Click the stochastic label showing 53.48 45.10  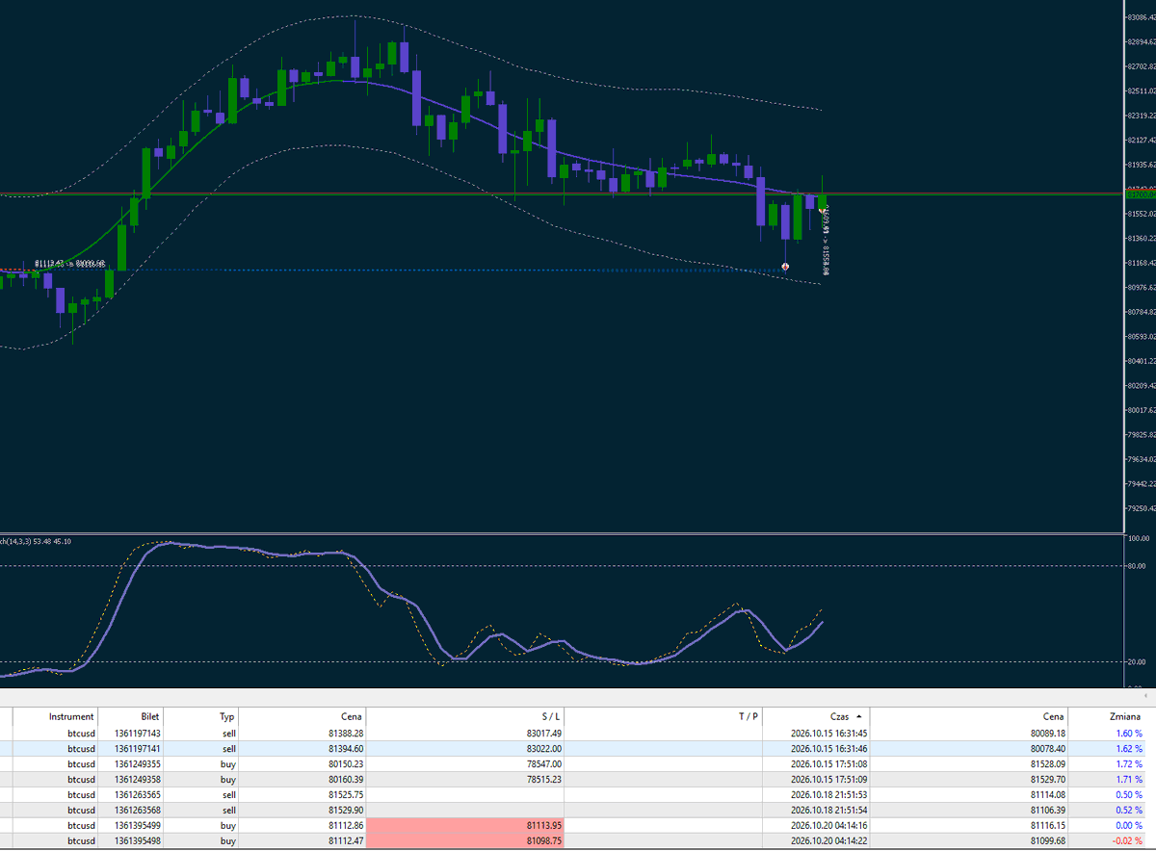pyautogui.click(x=35, y=541)
